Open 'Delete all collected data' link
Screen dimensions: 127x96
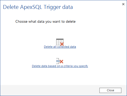[60, 47]
